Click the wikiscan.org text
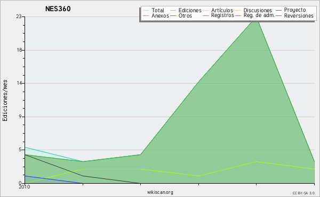 tap(160, 192)
